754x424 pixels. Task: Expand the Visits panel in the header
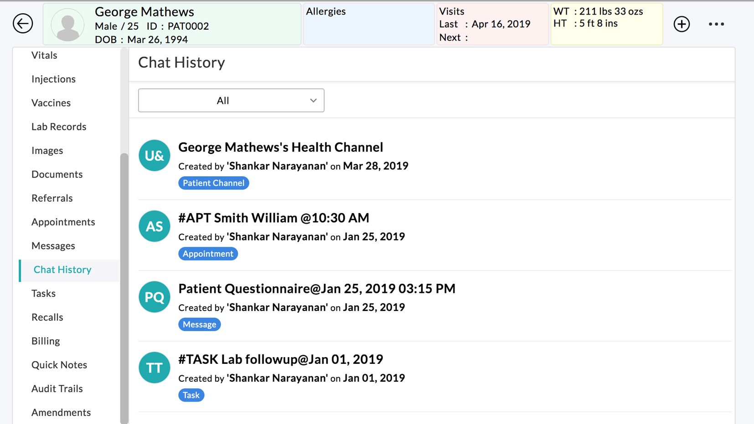[x=492, y=24]
